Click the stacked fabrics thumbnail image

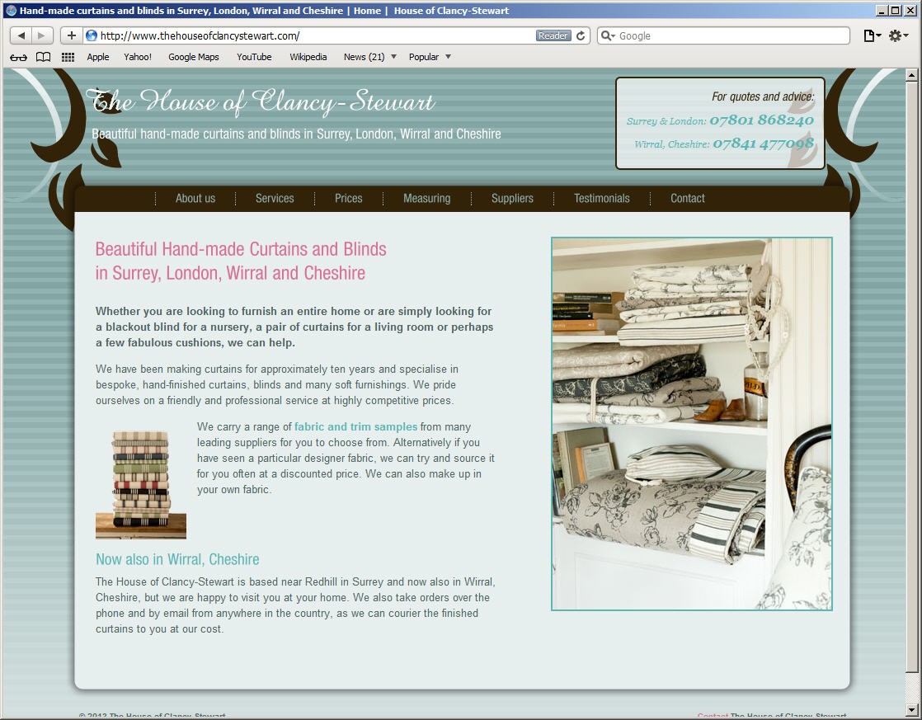pyautogui.click(x=141, y=485)
